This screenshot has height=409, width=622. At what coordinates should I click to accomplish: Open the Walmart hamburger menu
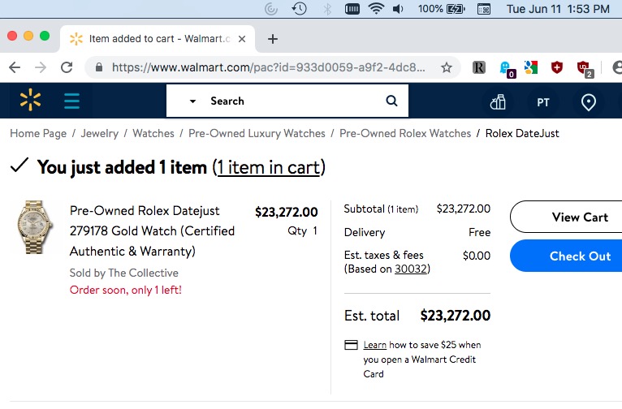[x=71, y=101]
